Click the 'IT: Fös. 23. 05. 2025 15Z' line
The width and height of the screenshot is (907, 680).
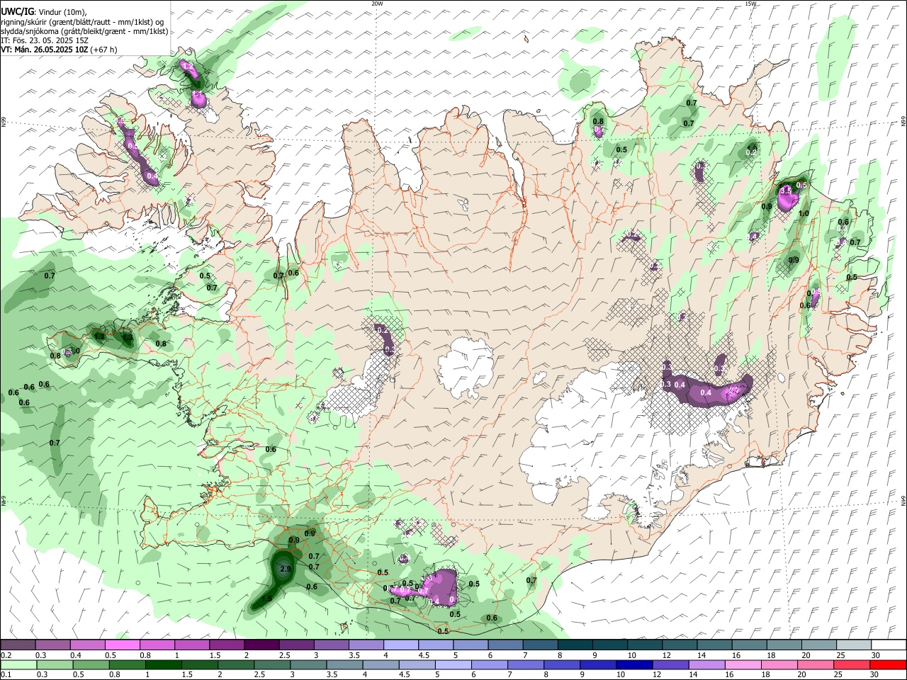[x=45, y=40]
